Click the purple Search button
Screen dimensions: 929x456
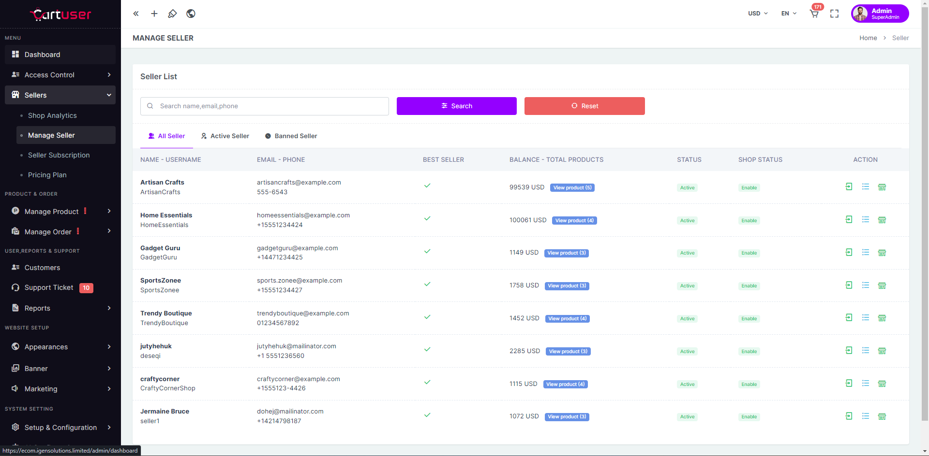pos(456,106)
